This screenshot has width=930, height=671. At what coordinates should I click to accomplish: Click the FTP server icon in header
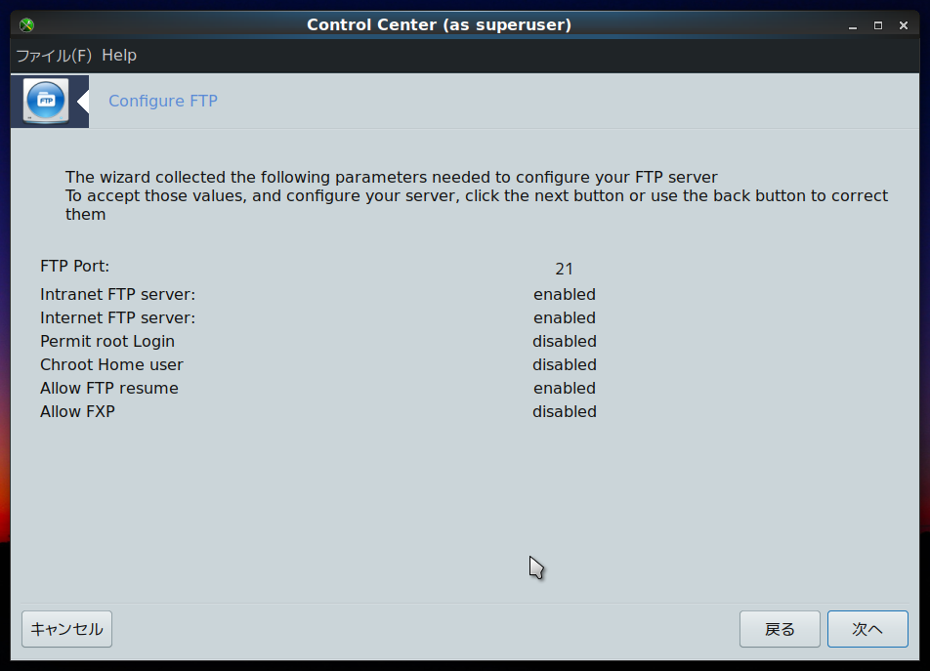click(46, 101)
